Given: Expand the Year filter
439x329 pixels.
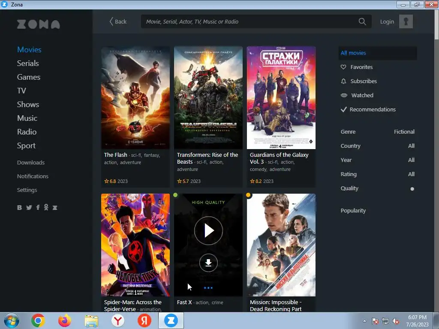Looking at the screenshot, I should tap(377, 160).
